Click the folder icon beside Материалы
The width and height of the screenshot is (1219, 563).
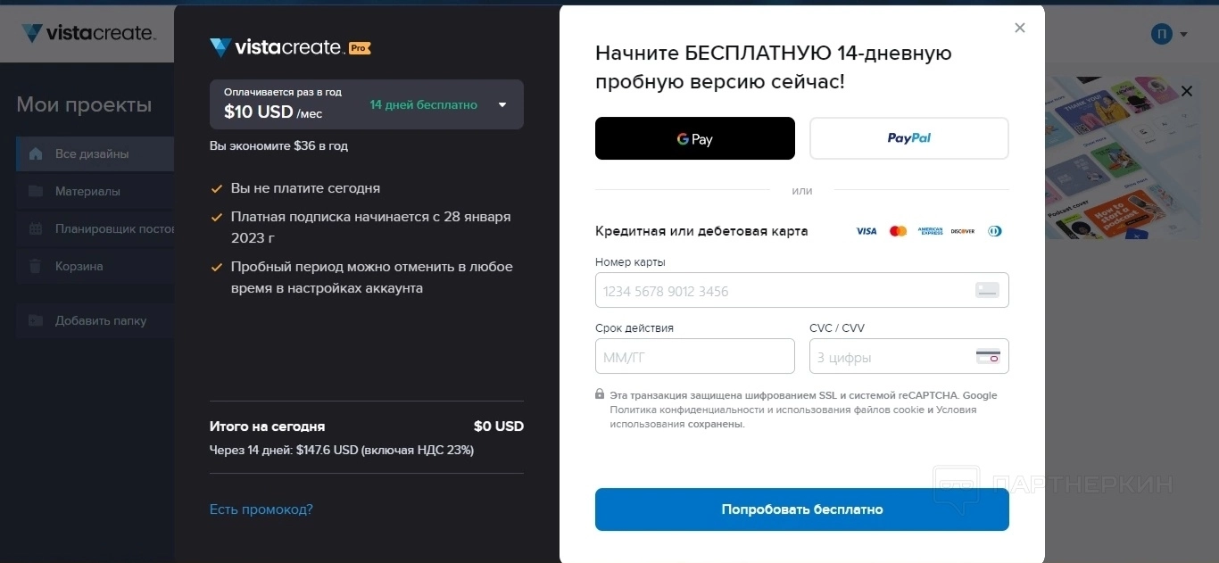36,191
